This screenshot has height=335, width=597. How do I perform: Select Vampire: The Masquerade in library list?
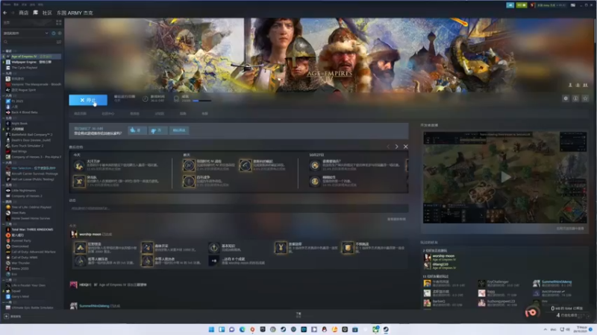[32, 84]
